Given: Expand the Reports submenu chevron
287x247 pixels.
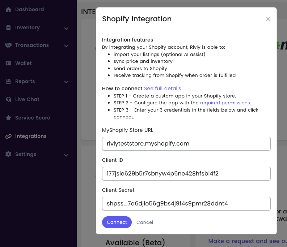Looking at the screenshot, I should (66, 82).
